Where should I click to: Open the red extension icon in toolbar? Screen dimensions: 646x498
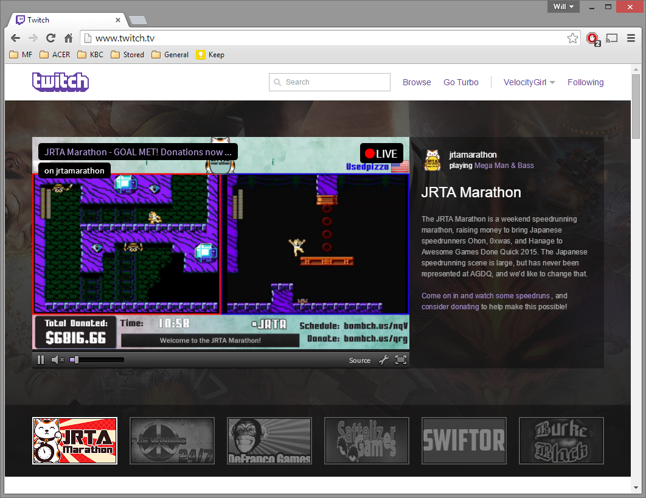592,38
